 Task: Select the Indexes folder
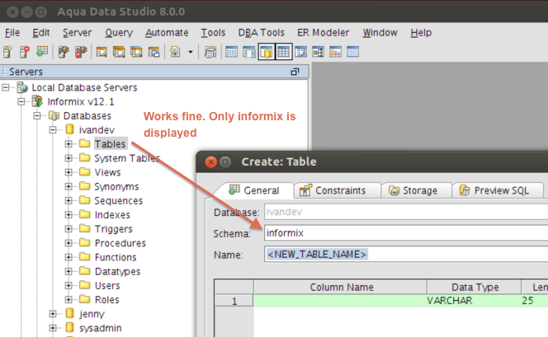[112, 214]
